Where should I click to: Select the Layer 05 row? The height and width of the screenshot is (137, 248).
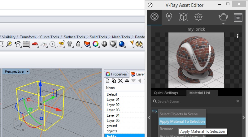point(124,121)
